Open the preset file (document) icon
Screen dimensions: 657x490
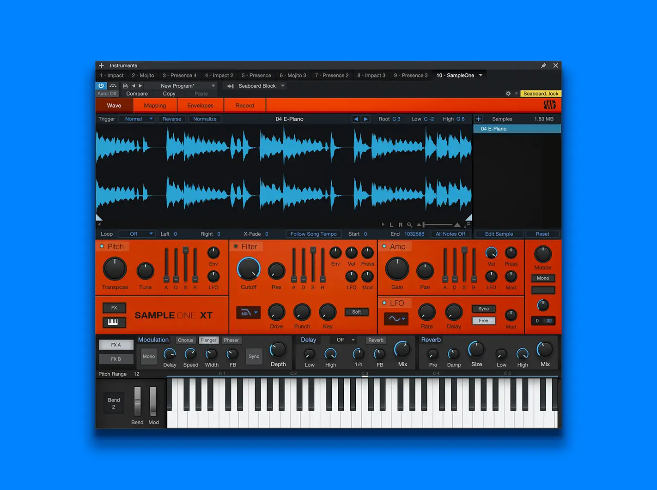[x=125, y=86]
